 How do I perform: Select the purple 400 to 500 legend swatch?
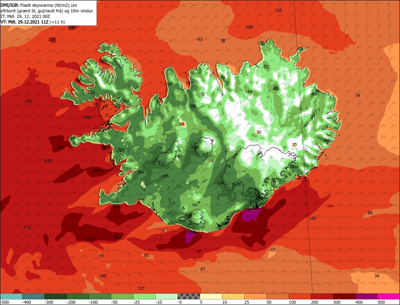coord(366,296)
